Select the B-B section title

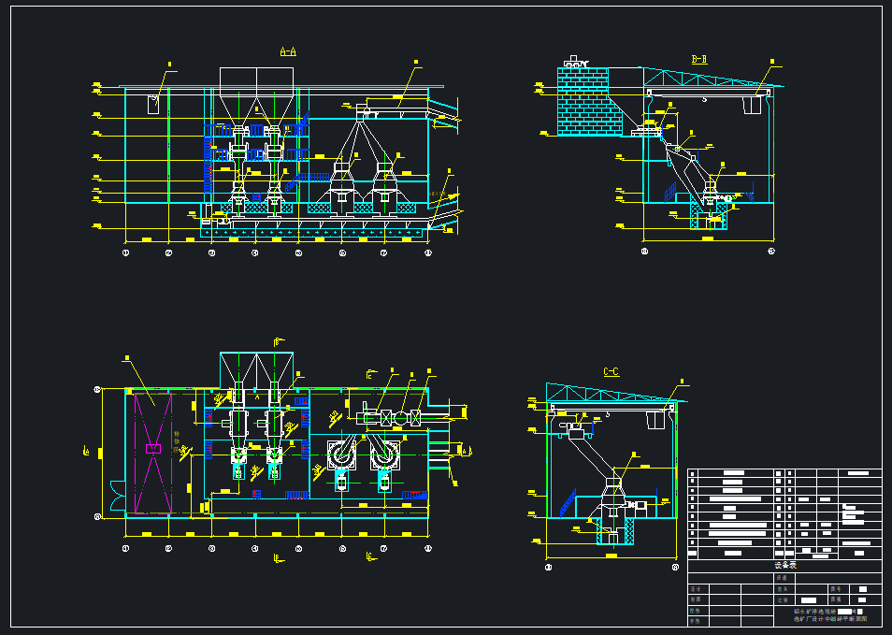tap(699, 59)
